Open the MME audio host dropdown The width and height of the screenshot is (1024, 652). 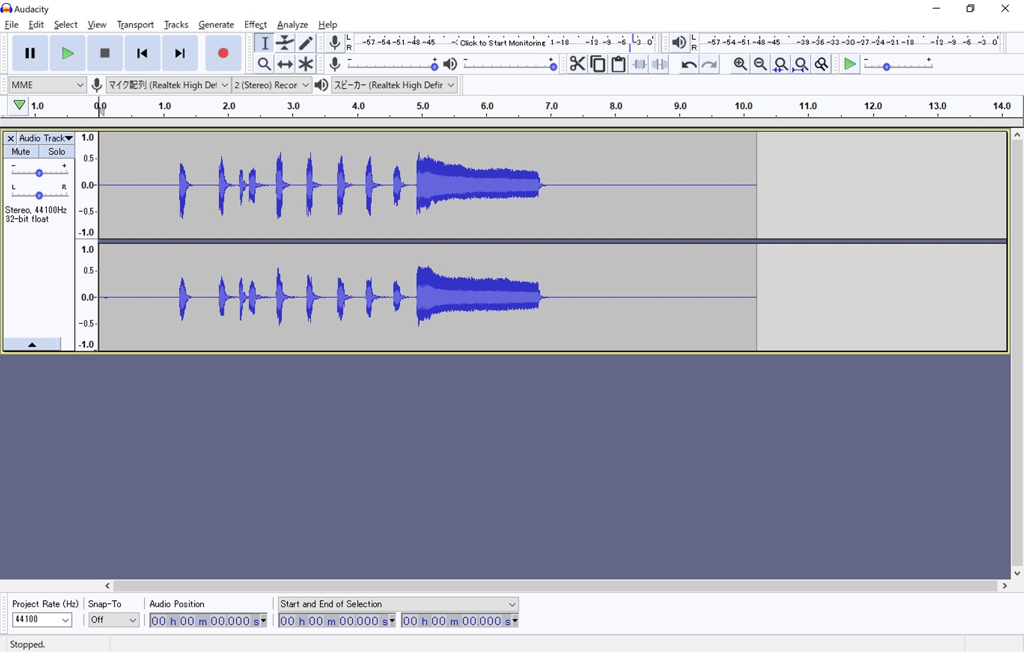47,85
